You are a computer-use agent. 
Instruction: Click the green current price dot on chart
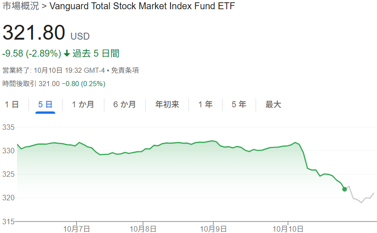click(345, 189)
